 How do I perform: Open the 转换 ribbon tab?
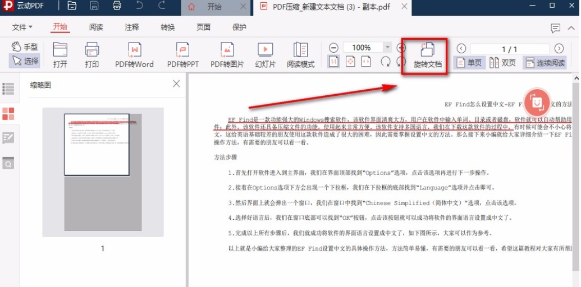(167, 27)
